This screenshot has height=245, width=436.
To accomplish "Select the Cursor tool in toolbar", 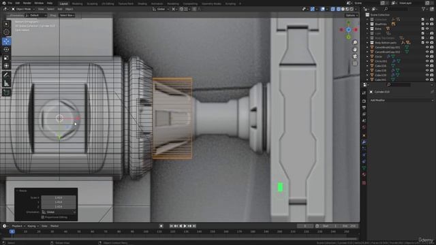I will (6, 32).
